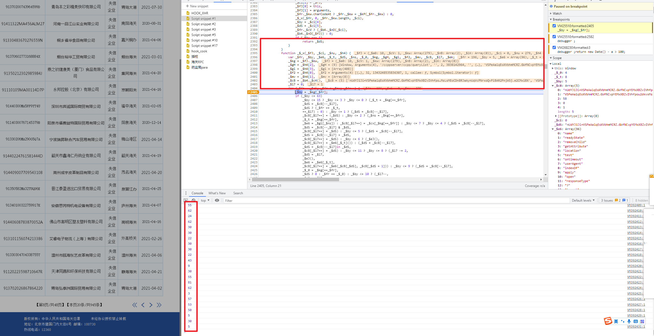Expand the [[Prototype]]: Array(0) entry
This screenshot has height=336, width=654.
pos(556,116)
